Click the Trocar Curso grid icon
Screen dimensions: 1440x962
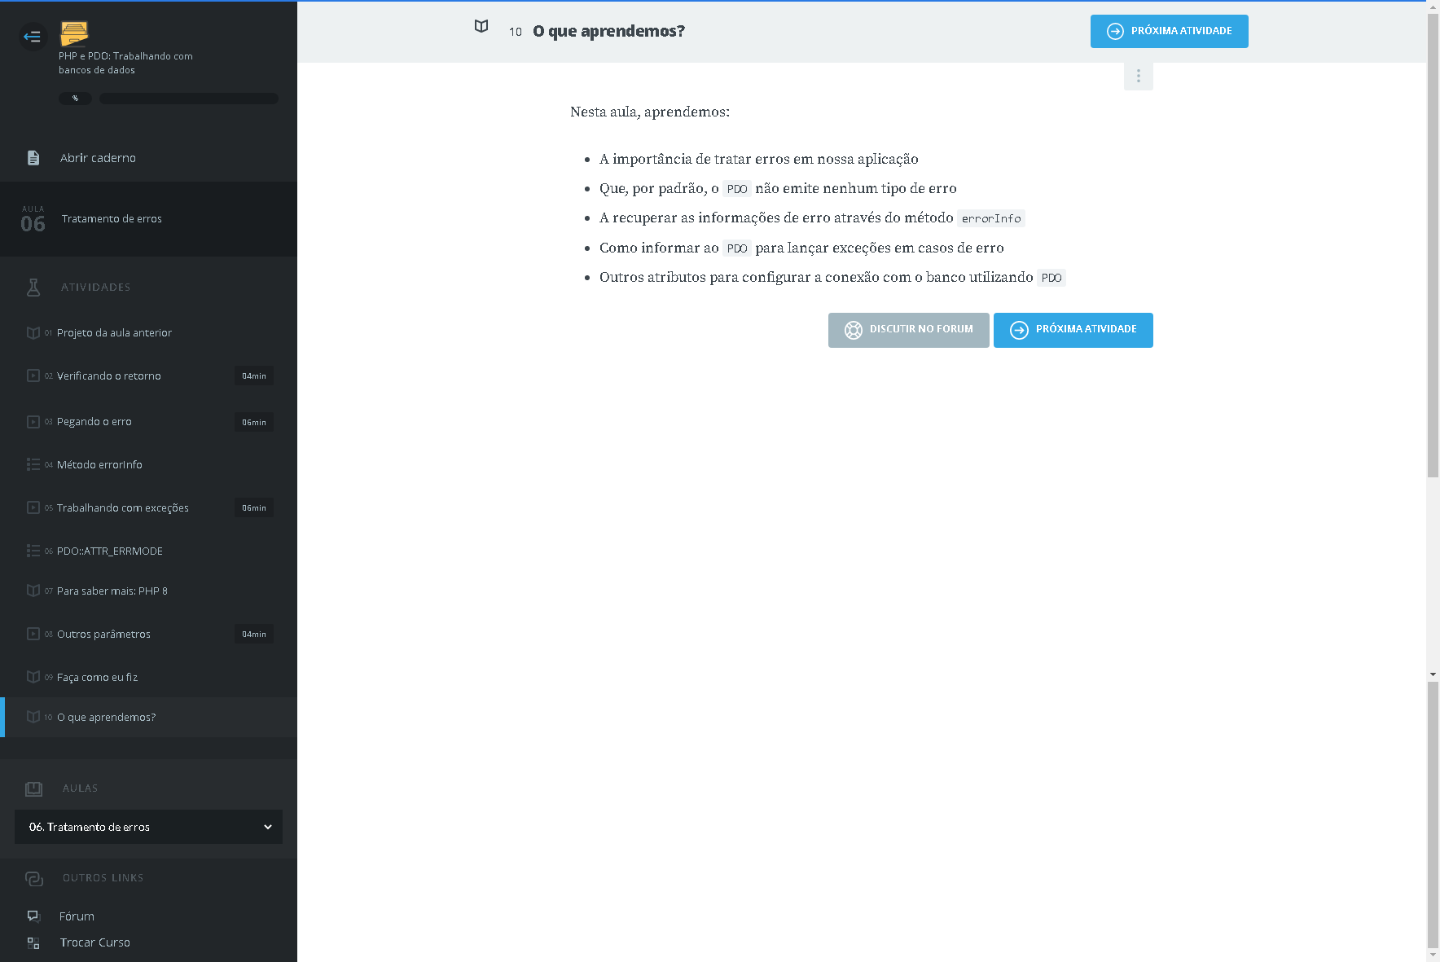tap(33, 942)
